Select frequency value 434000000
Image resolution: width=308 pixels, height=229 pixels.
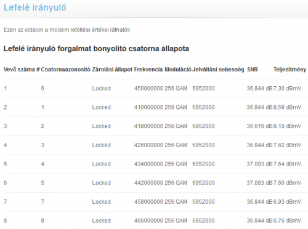[148, 164]
